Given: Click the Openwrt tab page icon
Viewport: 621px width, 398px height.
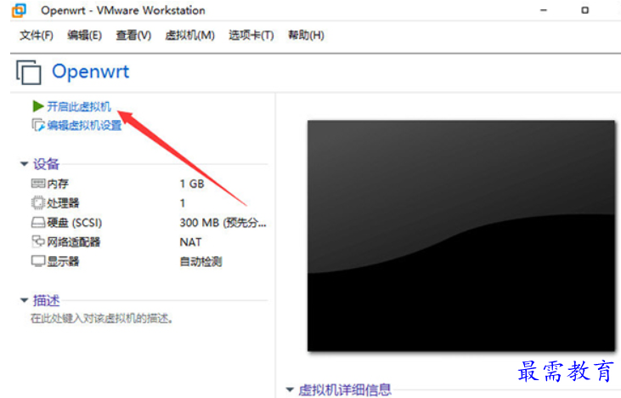Looking at the screenshot, I should click(29, 72).
